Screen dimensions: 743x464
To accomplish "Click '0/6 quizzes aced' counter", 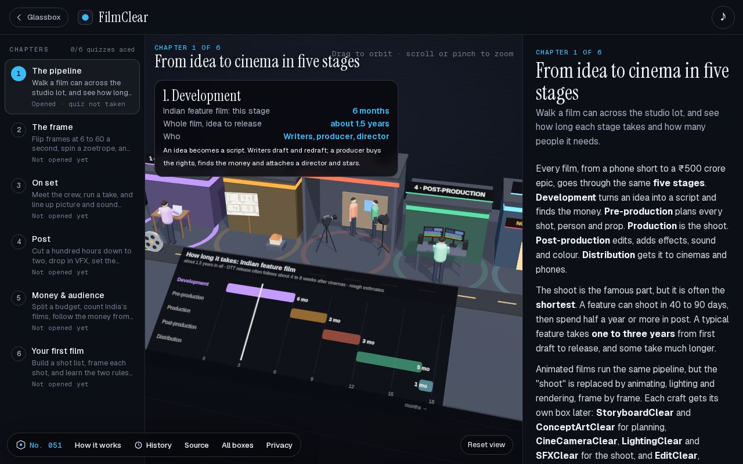I will point(103,49).
